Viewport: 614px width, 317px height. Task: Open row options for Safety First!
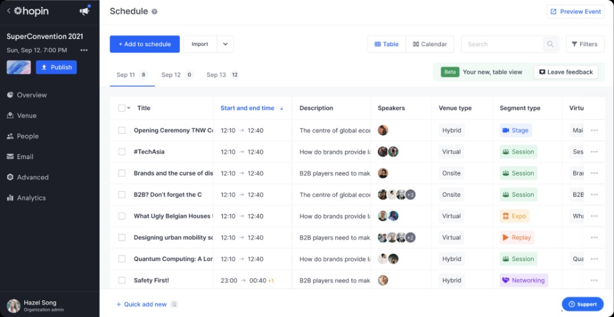tap(594, 280)
